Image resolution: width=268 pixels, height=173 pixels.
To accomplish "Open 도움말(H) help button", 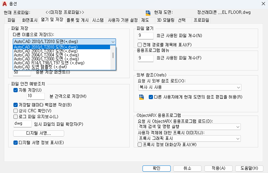I will coord(249,168).
